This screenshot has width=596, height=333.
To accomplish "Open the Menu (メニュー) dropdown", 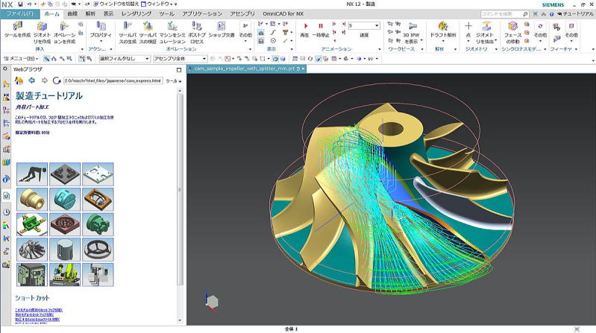I will point(21,59).
